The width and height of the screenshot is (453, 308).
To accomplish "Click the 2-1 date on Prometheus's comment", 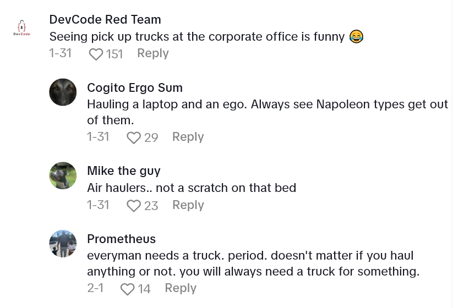I will pyautogui.click(x=95, y=288).
